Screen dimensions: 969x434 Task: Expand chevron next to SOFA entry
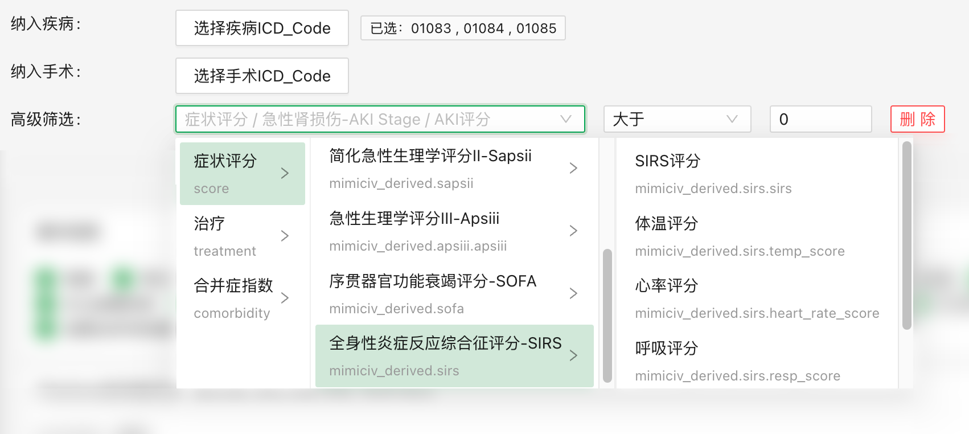click(x=573, y=293)
